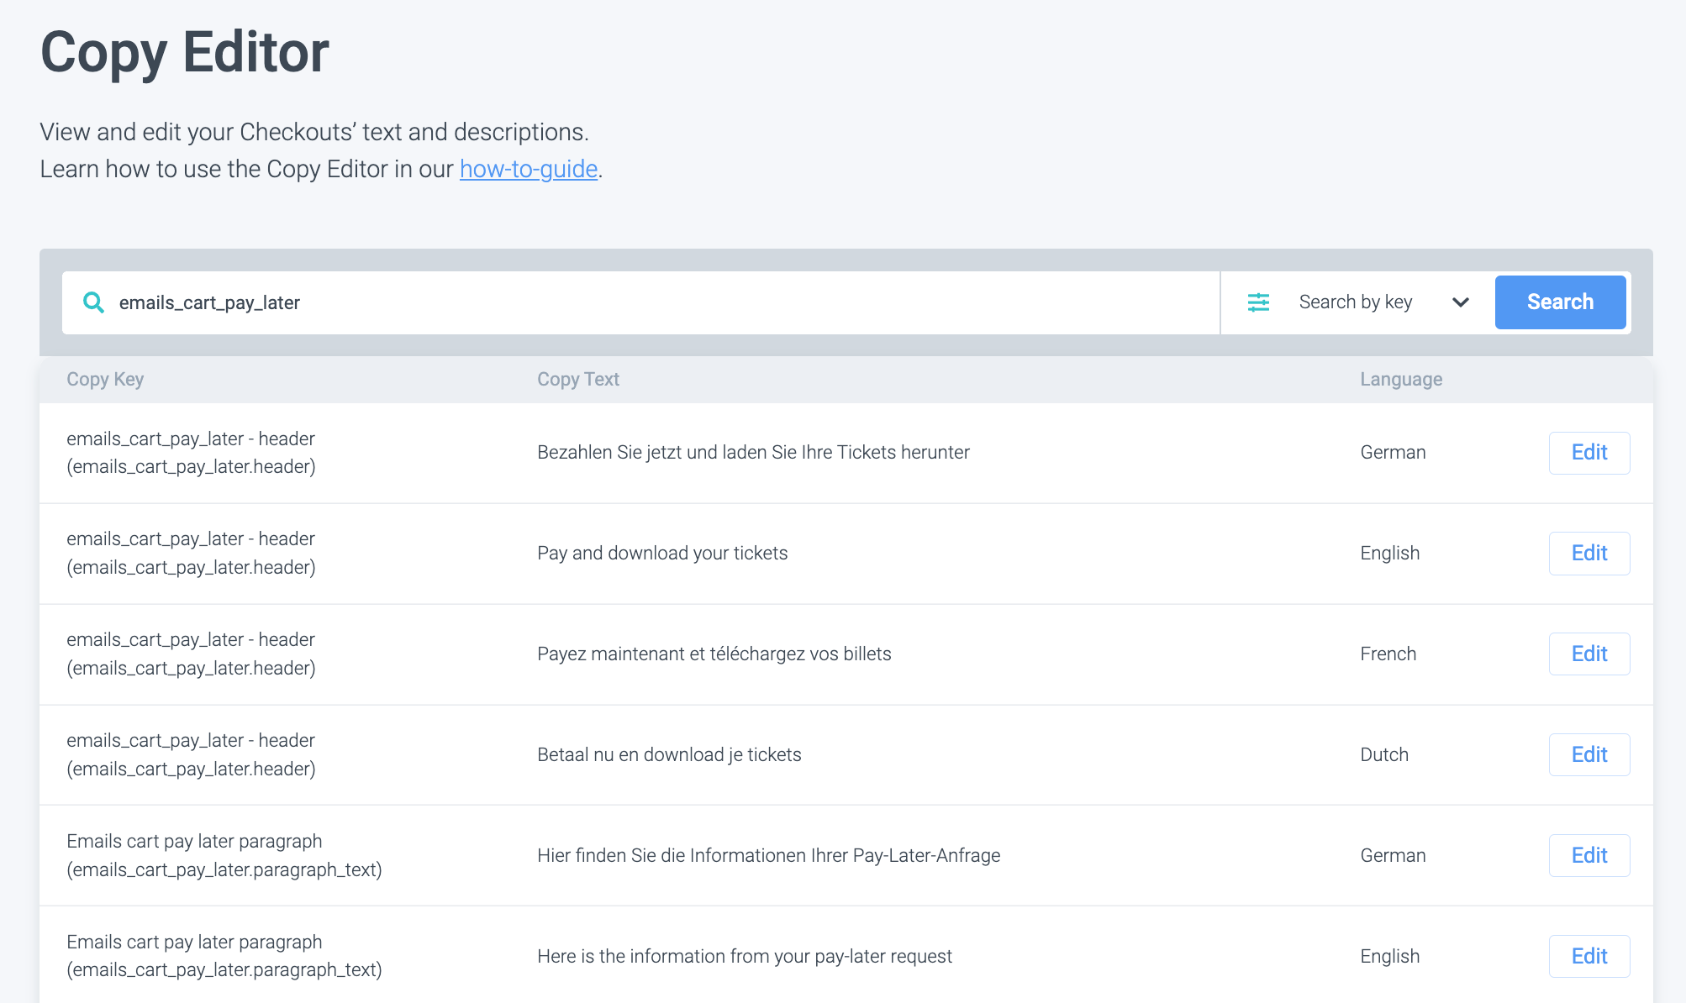Edit the German header copy row
The width and height of the screenshot is (1686, 1003).
(1589, 453)
